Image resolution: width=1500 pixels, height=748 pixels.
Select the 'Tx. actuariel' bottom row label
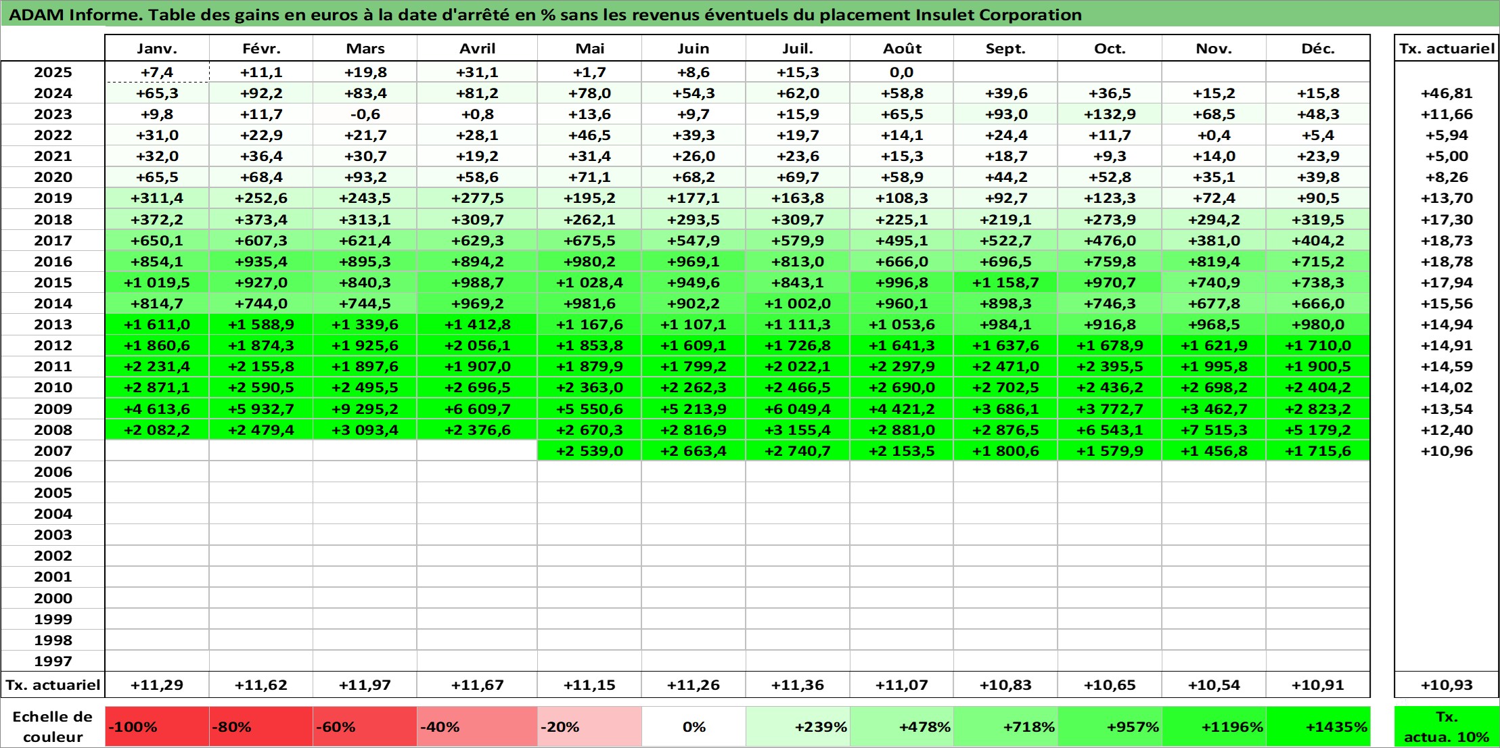53,684
